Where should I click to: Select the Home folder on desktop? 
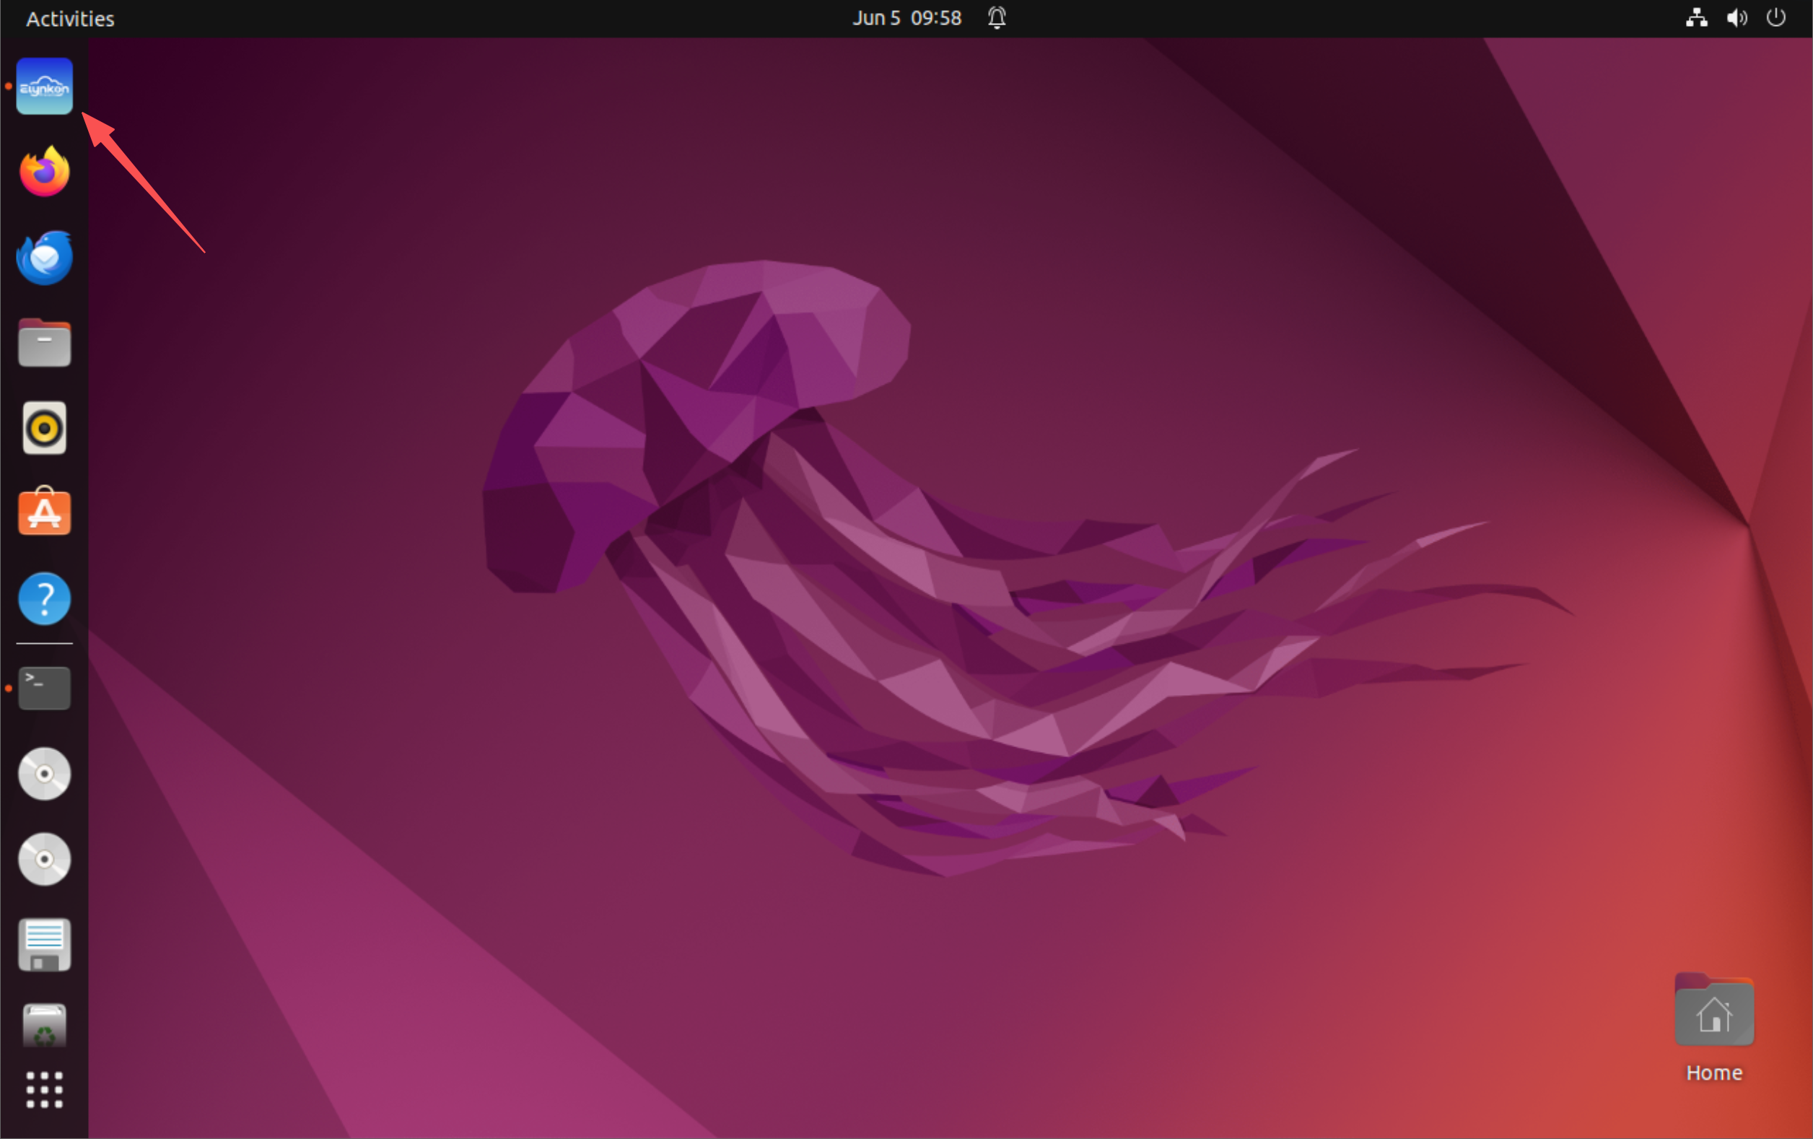(x=1713, y=1028)
